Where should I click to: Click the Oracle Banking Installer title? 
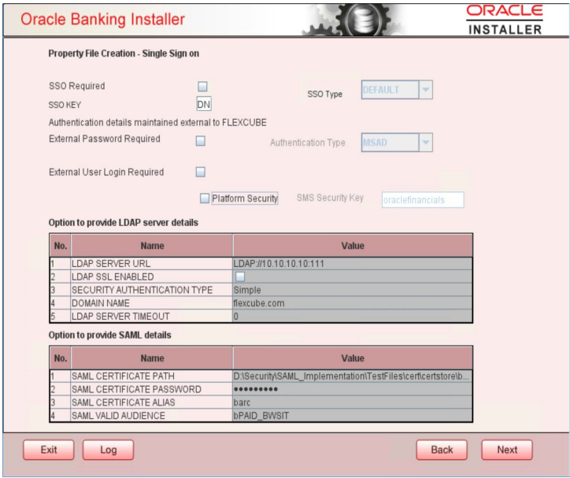pyautogui.click(x=102, y=19)
